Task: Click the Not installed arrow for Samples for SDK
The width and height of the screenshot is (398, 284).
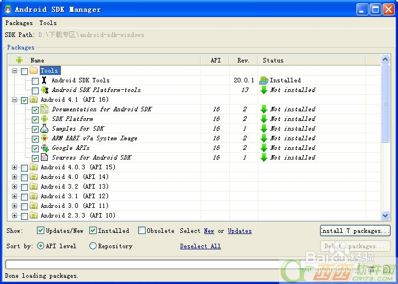Action: pyautogui.click(x=264, y=128)
